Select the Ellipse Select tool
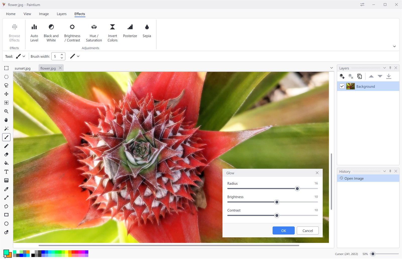The height and width of the screenshot is (259, 402). [x=6, y=77]
